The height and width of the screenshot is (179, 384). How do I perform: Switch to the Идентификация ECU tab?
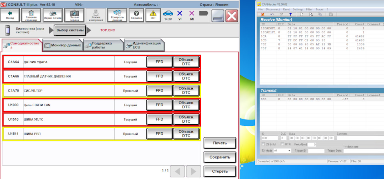[x=144, y=45]
